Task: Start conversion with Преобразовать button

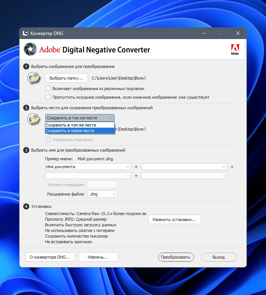Action: point(176,257)
